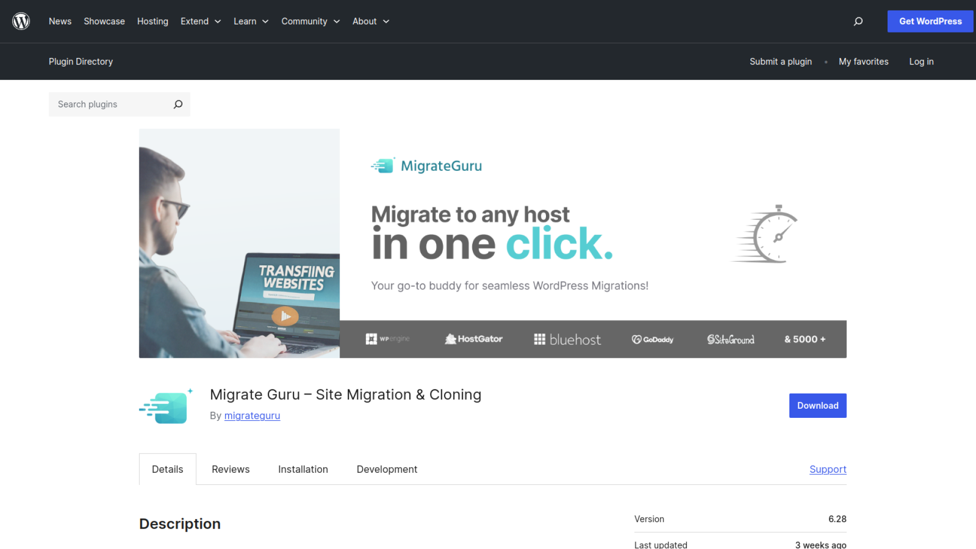
Task: Expand the About menu
Action: coord(371,21)
